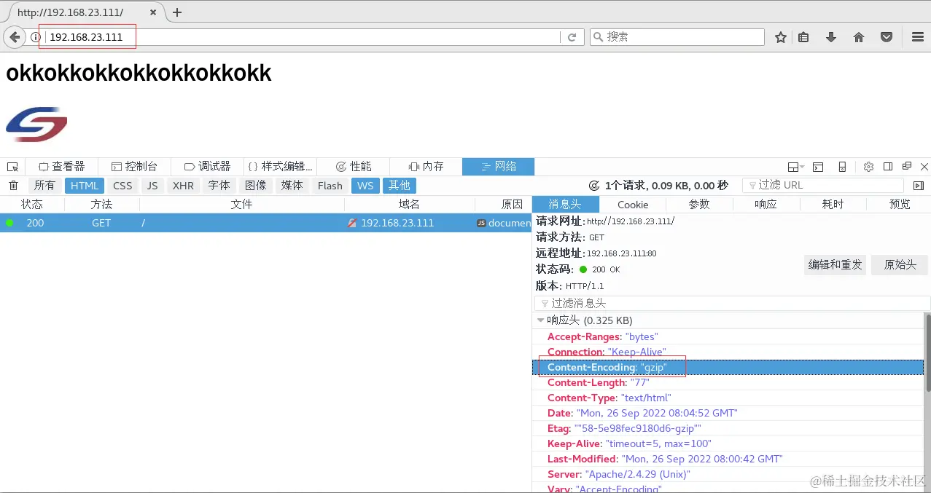Open the 耗时 details tab
The width and height of the screenshot is (931, 493).
833,205
